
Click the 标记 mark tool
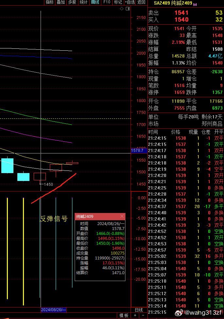coord(118,2)
